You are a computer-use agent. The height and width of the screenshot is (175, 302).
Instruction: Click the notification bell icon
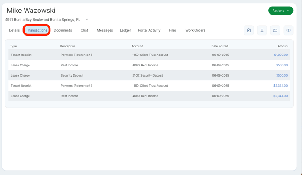[262, 30]
